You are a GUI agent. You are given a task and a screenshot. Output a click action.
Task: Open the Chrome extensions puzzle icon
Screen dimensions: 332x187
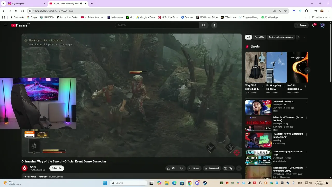[x=306, y=11]
